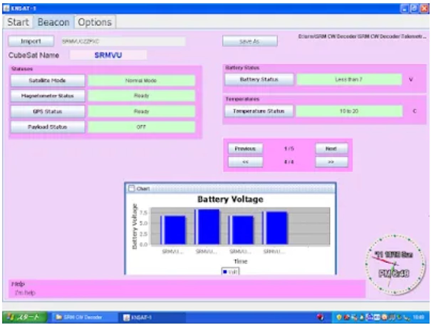Click the second bar in Battery Voltage chart
This screenshot has height=325, width=431.
click(208, 227)
